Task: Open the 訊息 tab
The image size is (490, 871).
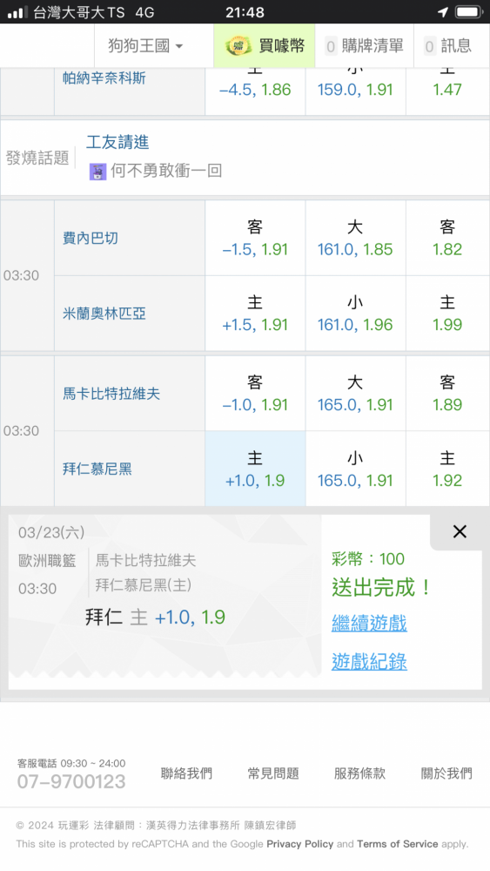Action: coord(448,45)
